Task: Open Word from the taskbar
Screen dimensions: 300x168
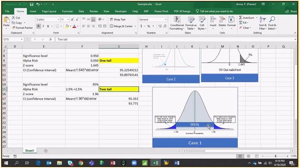Action: (177, 163)
